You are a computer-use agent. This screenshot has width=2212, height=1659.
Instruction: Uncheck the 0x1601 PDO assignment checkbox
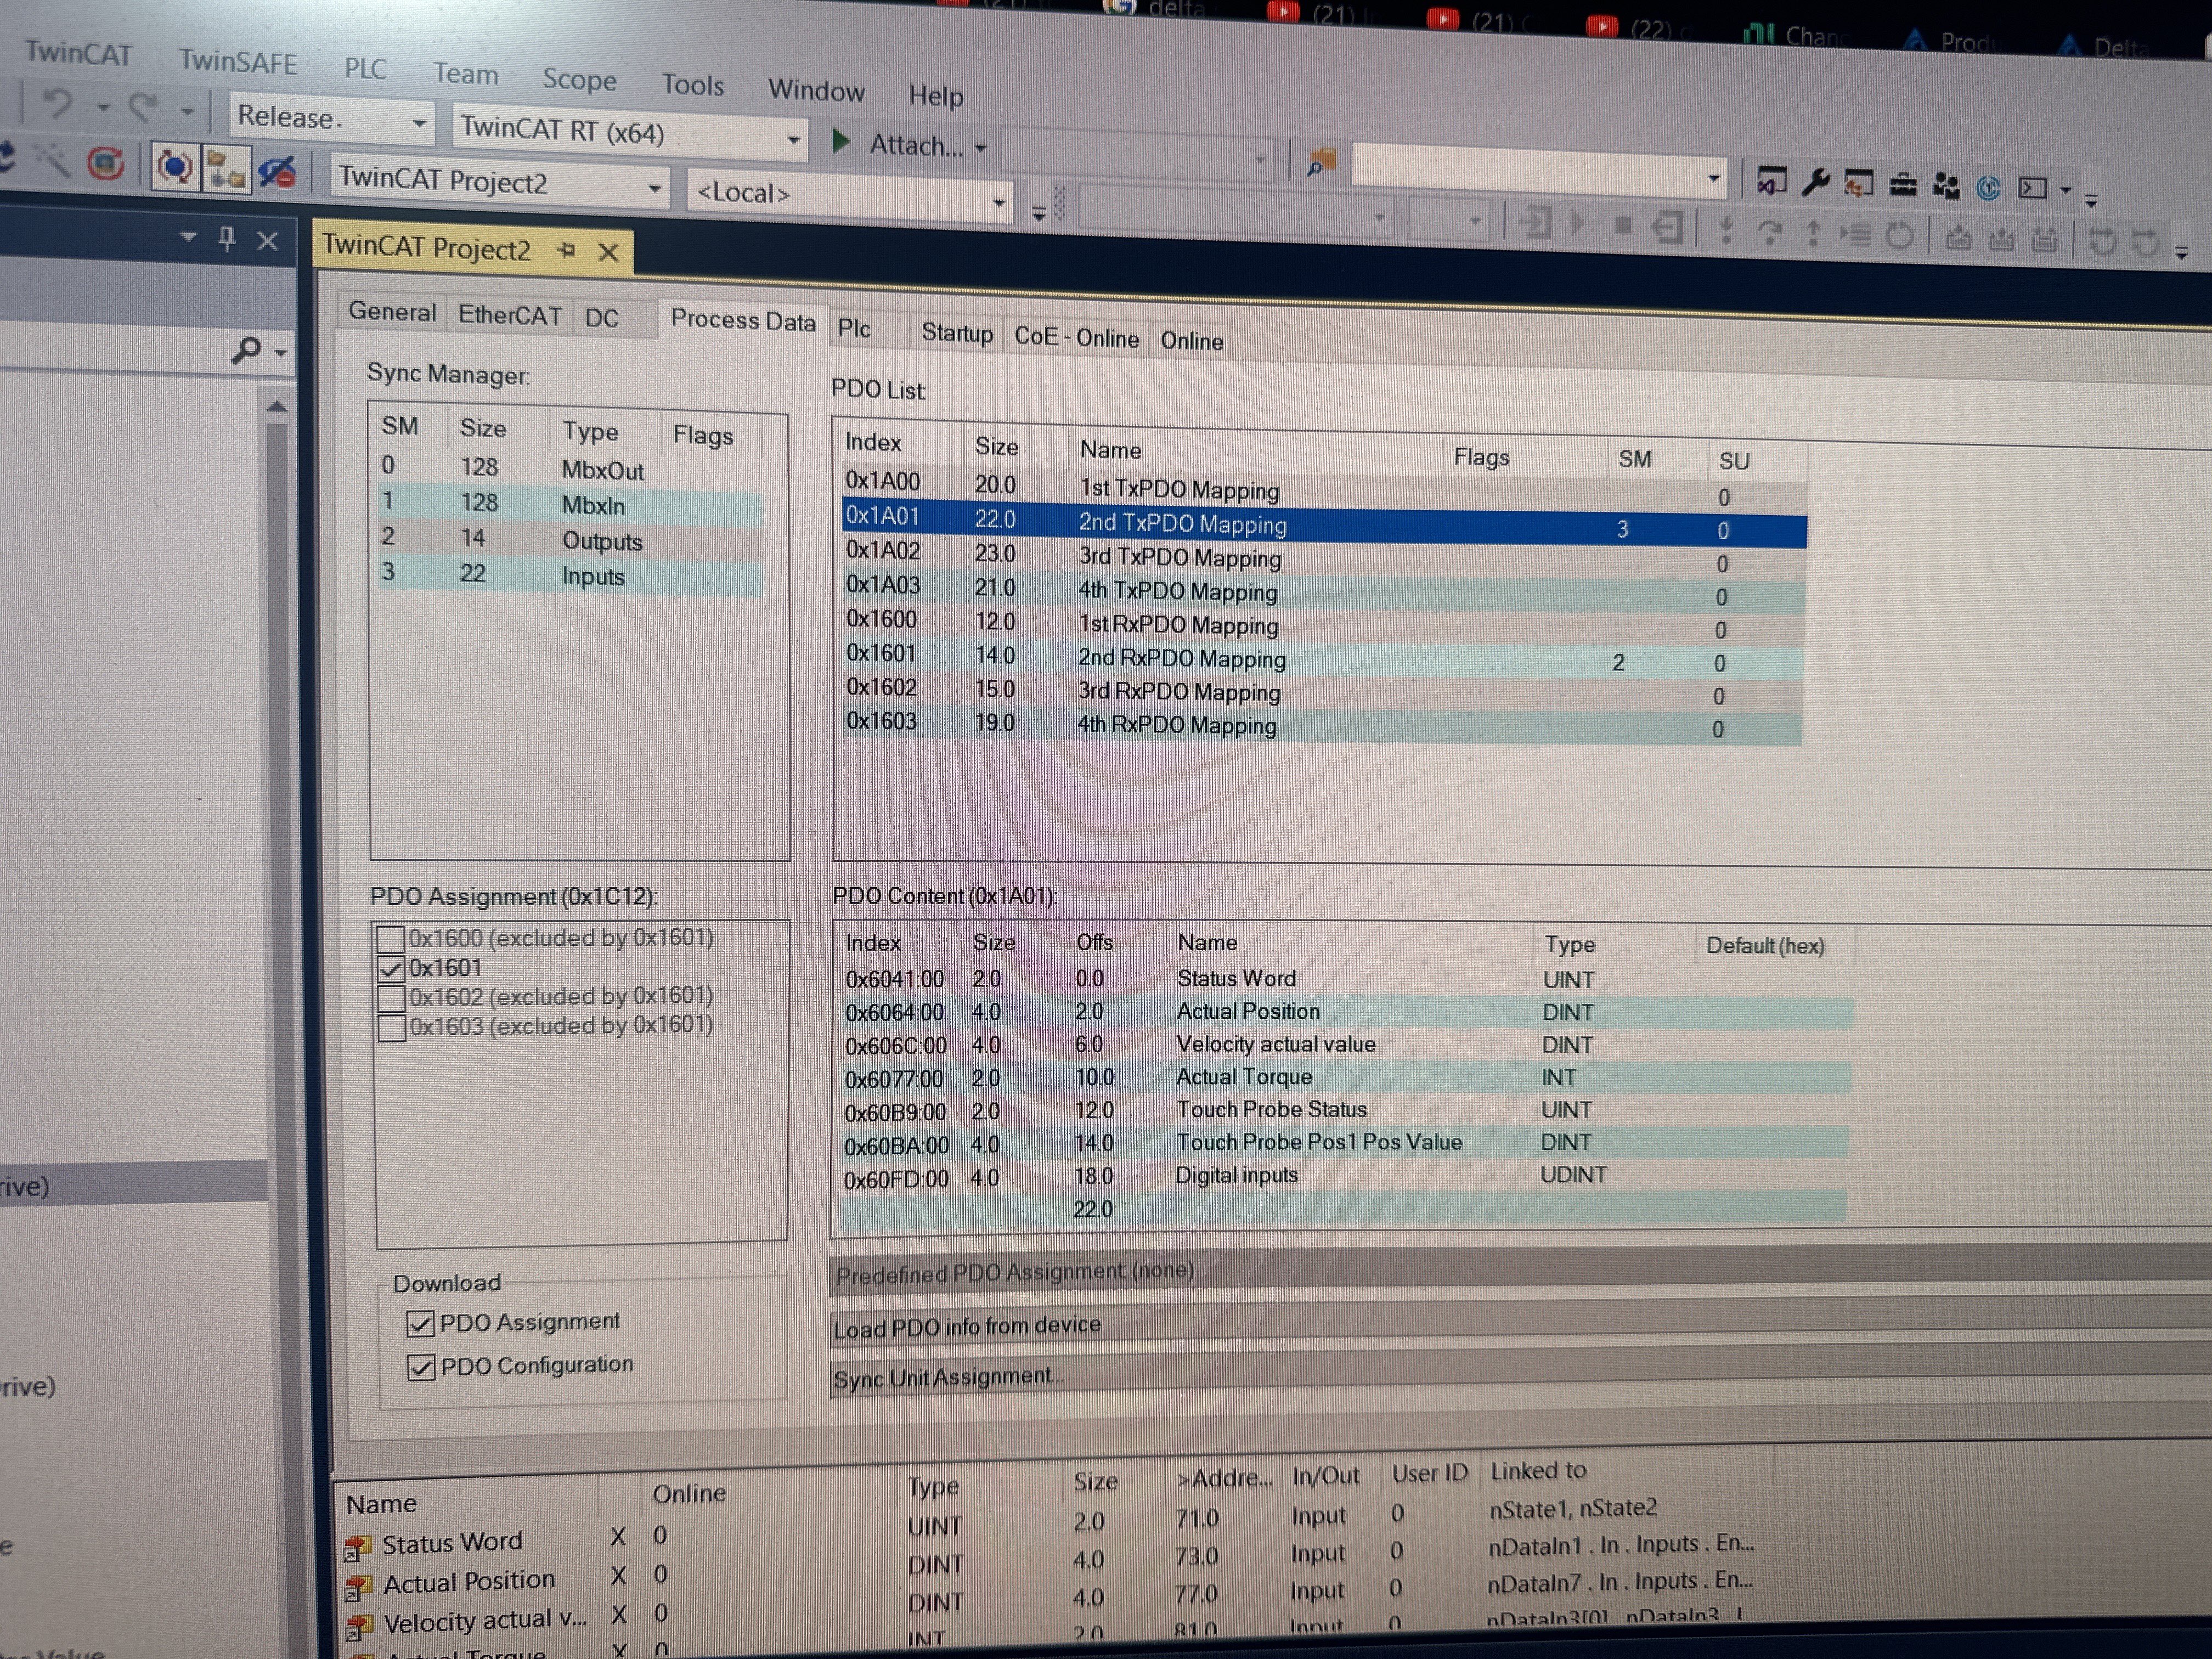[x=391, y=968]
